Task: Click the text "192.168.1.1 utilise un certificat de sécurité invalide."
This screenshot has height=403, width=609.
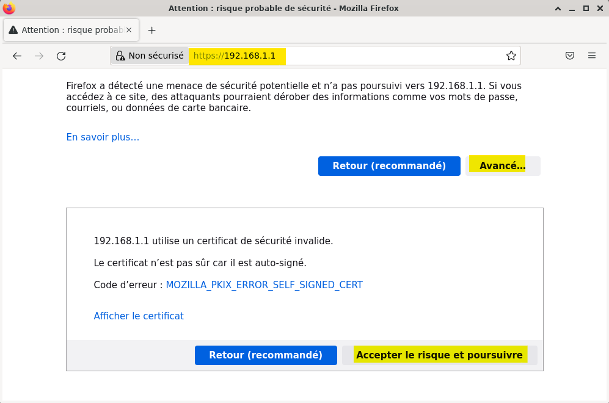Action: pos(213,241)
